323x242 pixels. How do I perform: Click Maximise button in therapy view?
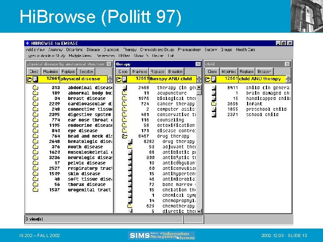140,71
